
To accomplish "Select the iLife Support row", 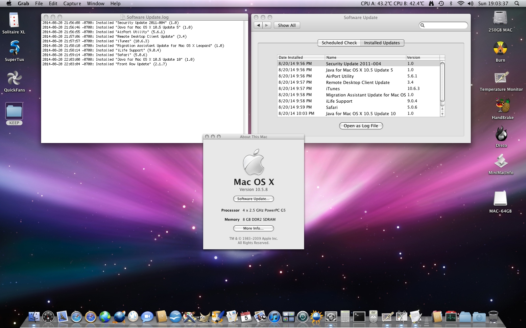I will pos(359,101).
